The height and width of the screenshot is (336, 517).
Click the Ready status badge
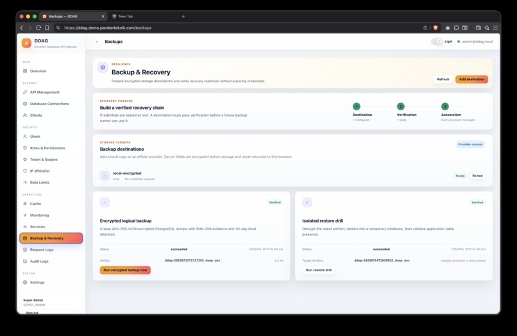(460, 176)
